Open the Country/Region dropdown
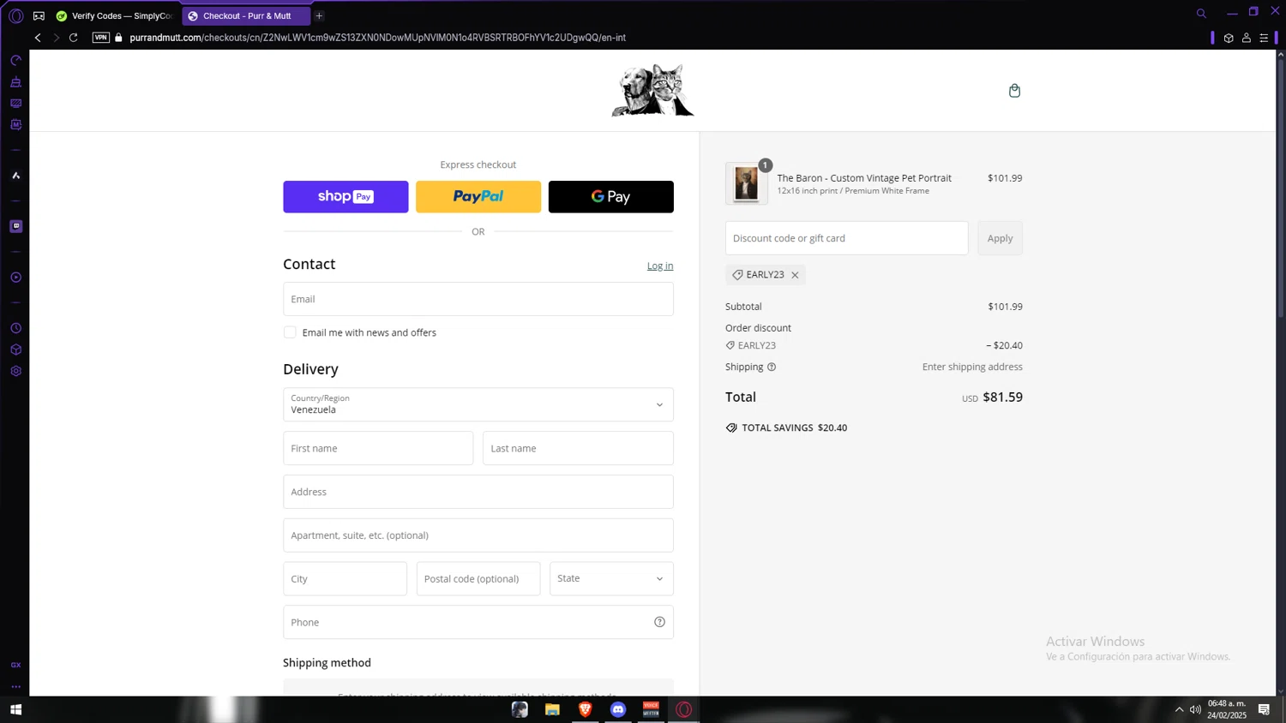Image resolution: width=1286 pixels, height=723 pixels. (x=478, y=404)
